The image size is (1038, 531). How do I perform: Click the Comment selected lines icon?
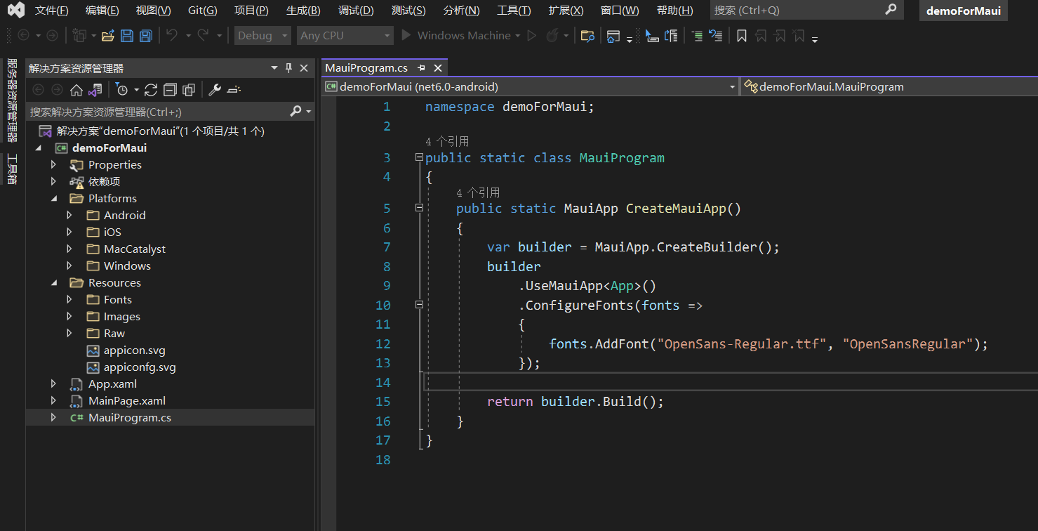point(697,36)
